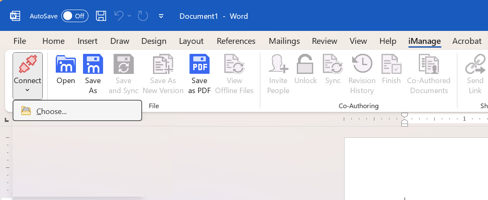Click the first line indent ruler marker

(x=404, y=115)
